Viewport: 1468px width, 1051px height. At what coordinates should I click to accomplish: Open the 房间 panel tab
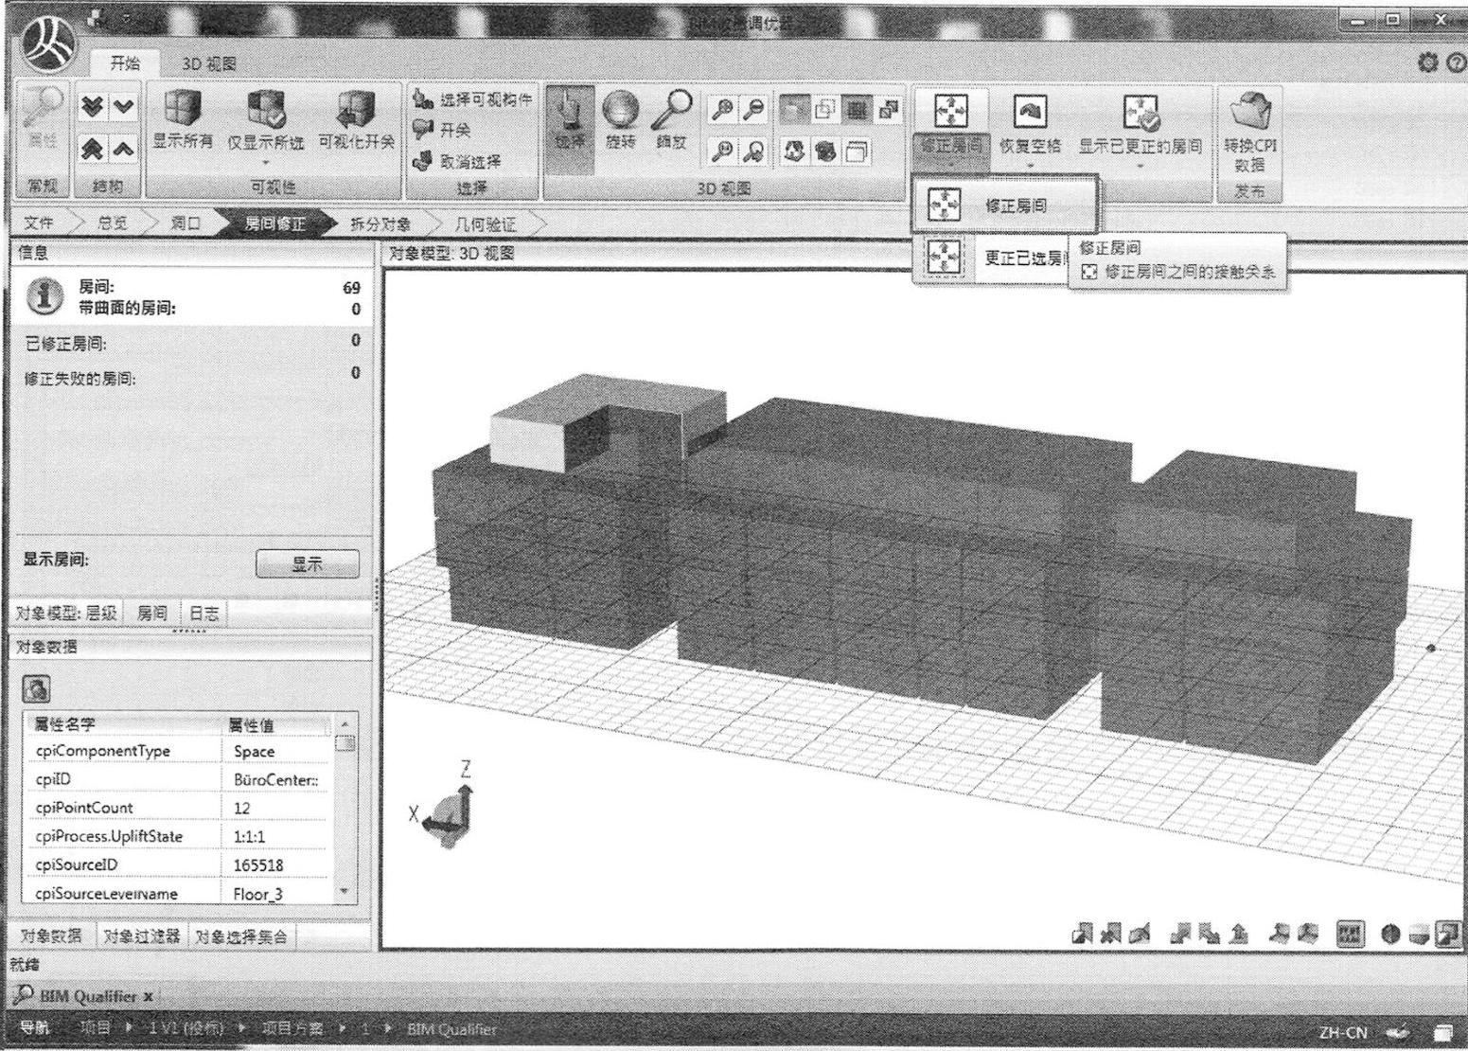[152, 613]
